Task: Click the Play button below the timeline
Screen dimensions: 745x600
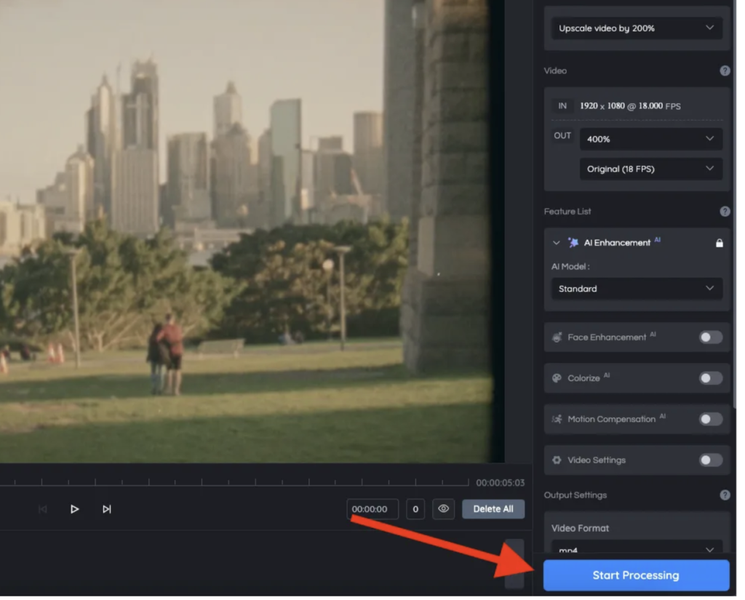Action: tap(74, 509)
